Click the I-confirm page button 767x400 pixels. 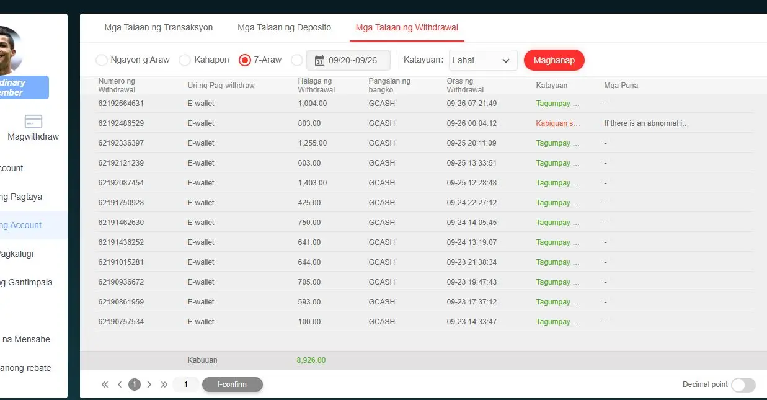[x=233, y=384]
